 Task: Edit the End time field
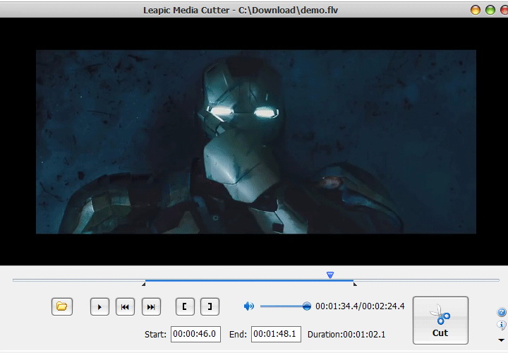[x=276, y=334]
